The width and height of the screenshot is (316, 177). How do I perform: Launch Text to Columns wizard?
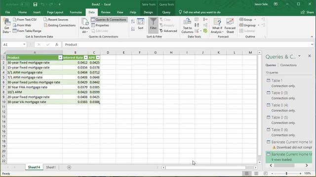point(187,26)
